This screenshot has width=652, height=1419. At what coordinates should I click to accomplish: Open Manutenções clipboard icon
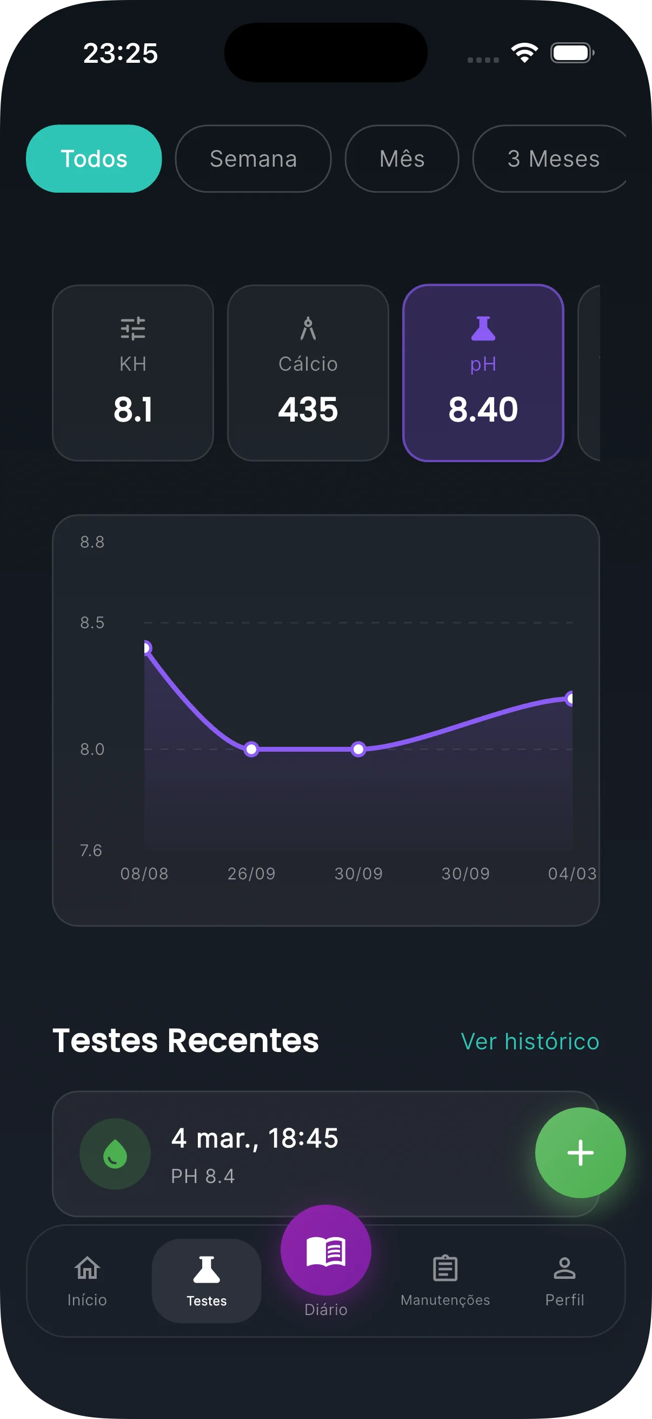(445, 1269)
